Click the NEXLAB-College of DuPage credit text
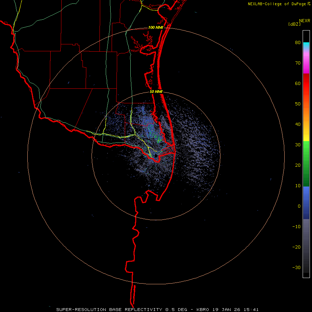 point(277,4)
